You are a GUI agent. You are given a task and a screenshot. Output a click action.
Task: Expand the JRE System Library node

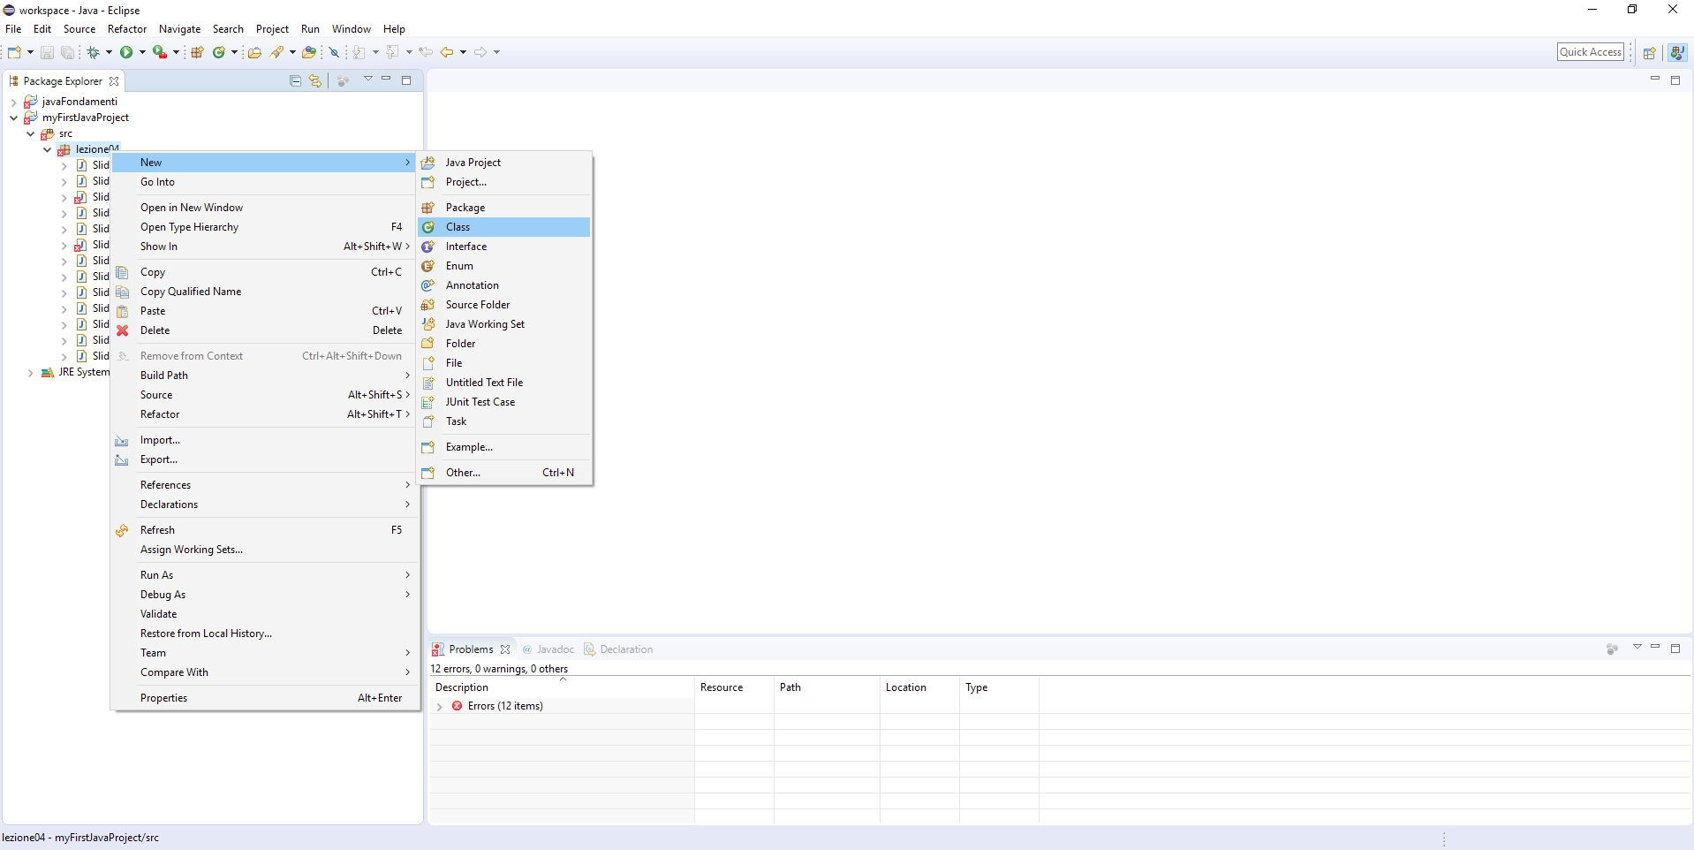point(31,373)
